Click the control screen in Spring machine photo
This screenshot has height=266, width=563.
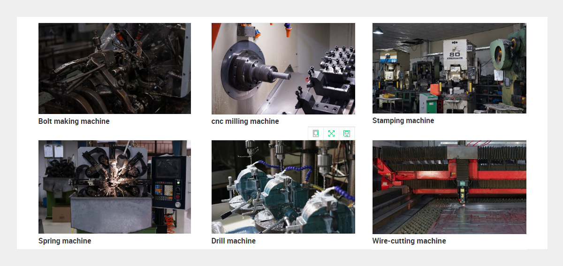click(168, 168)
